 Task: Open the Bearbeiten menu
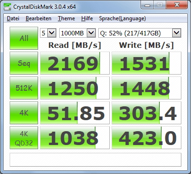[39, 18]
